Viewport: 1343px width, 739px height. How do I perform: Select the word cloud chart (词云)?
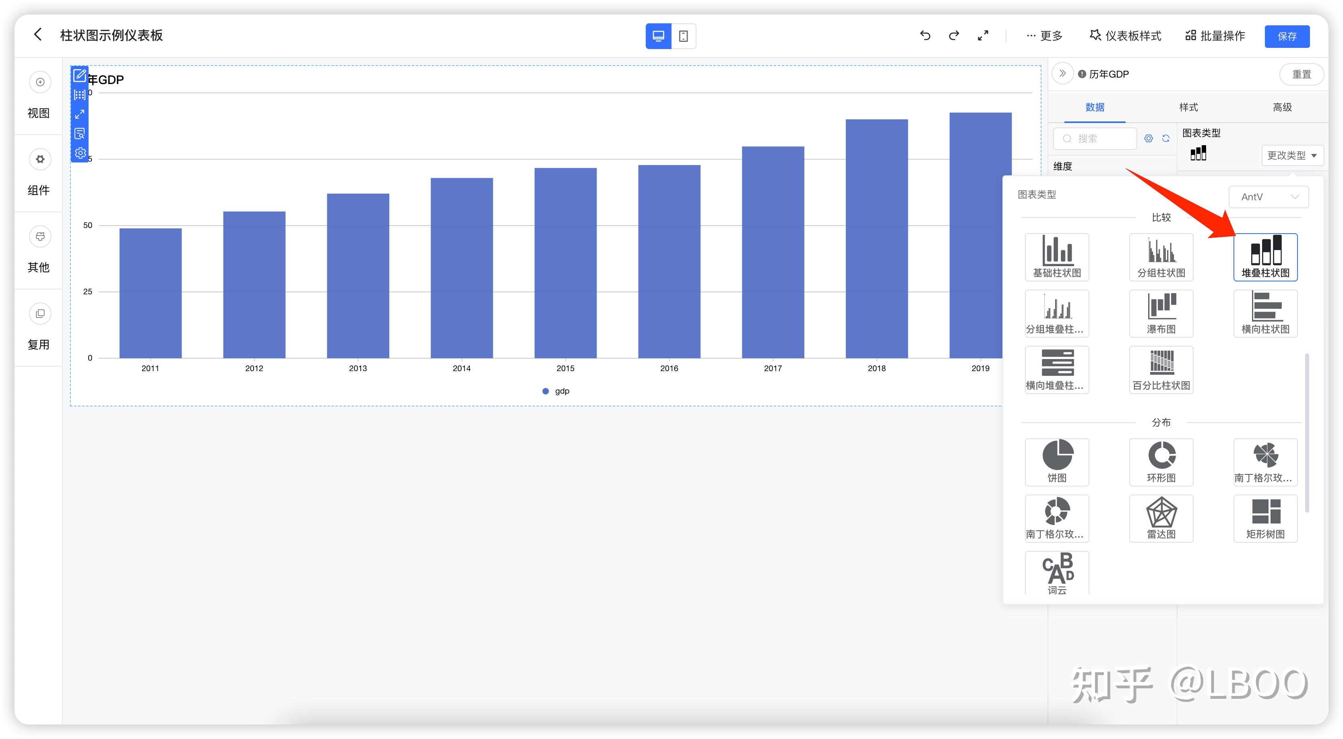coord(1057,573)
